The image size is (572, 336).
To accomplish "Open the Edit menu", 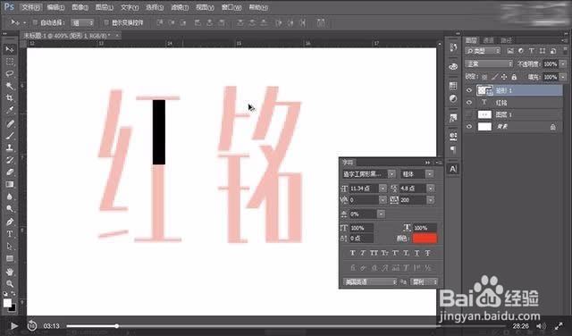I will [x=55, y=7].
